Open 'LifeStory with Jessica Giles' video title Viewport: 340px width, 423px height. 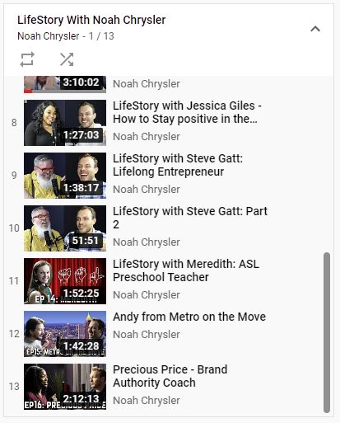click(187, 112)
